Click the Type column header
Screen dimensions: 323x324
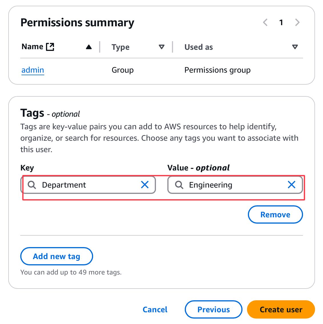coord(121,47)
